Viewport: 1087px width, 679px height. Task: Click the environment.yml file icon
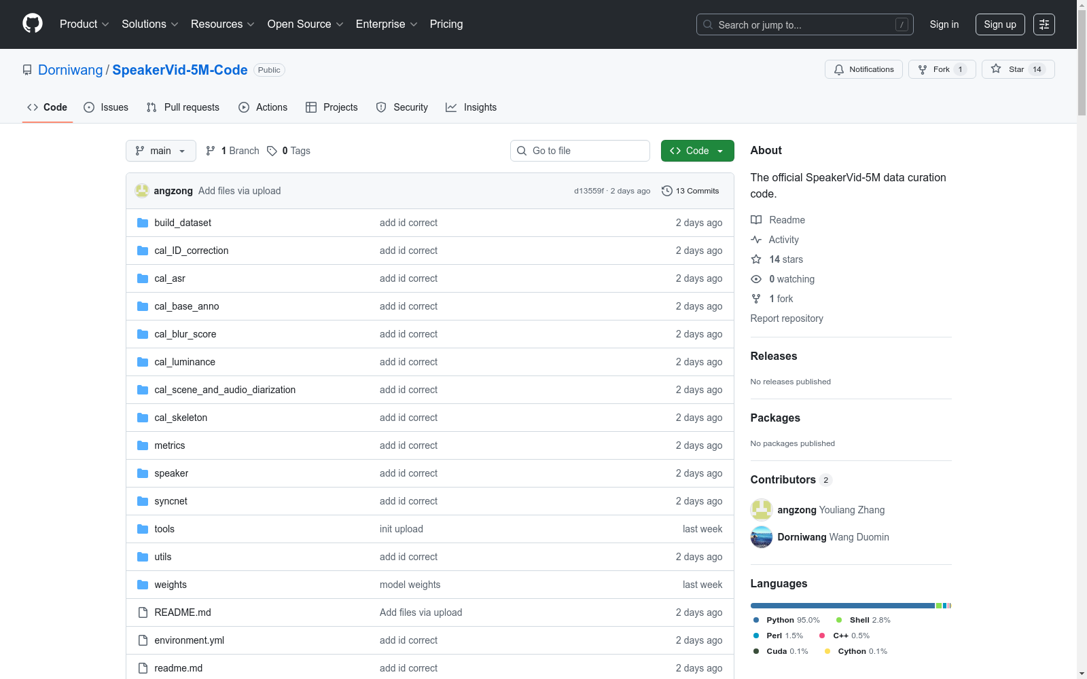(143, 640)
